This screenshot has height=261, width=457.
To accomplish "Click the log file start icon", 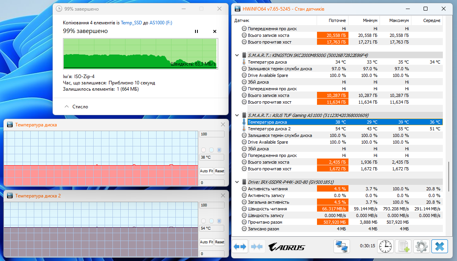I will pos(404,246).
